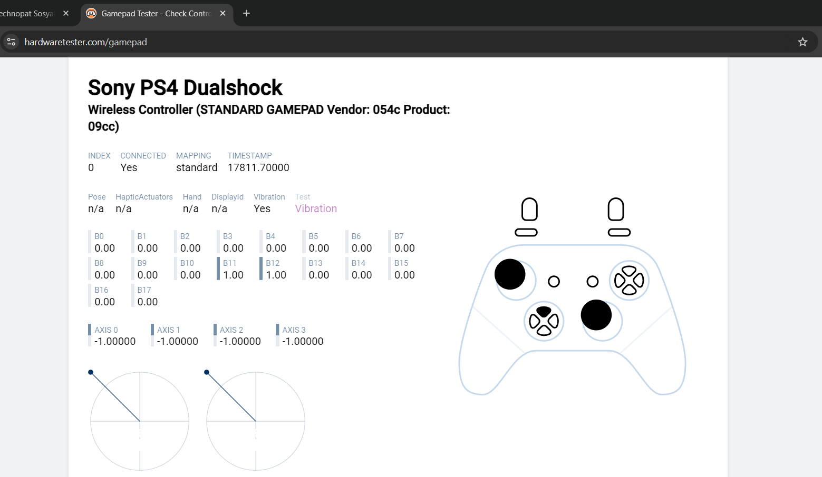Click the B3 button value 0.00
The width and height of the screenshot is (822, 477).
pyautogui.click(x=233, y=248)
